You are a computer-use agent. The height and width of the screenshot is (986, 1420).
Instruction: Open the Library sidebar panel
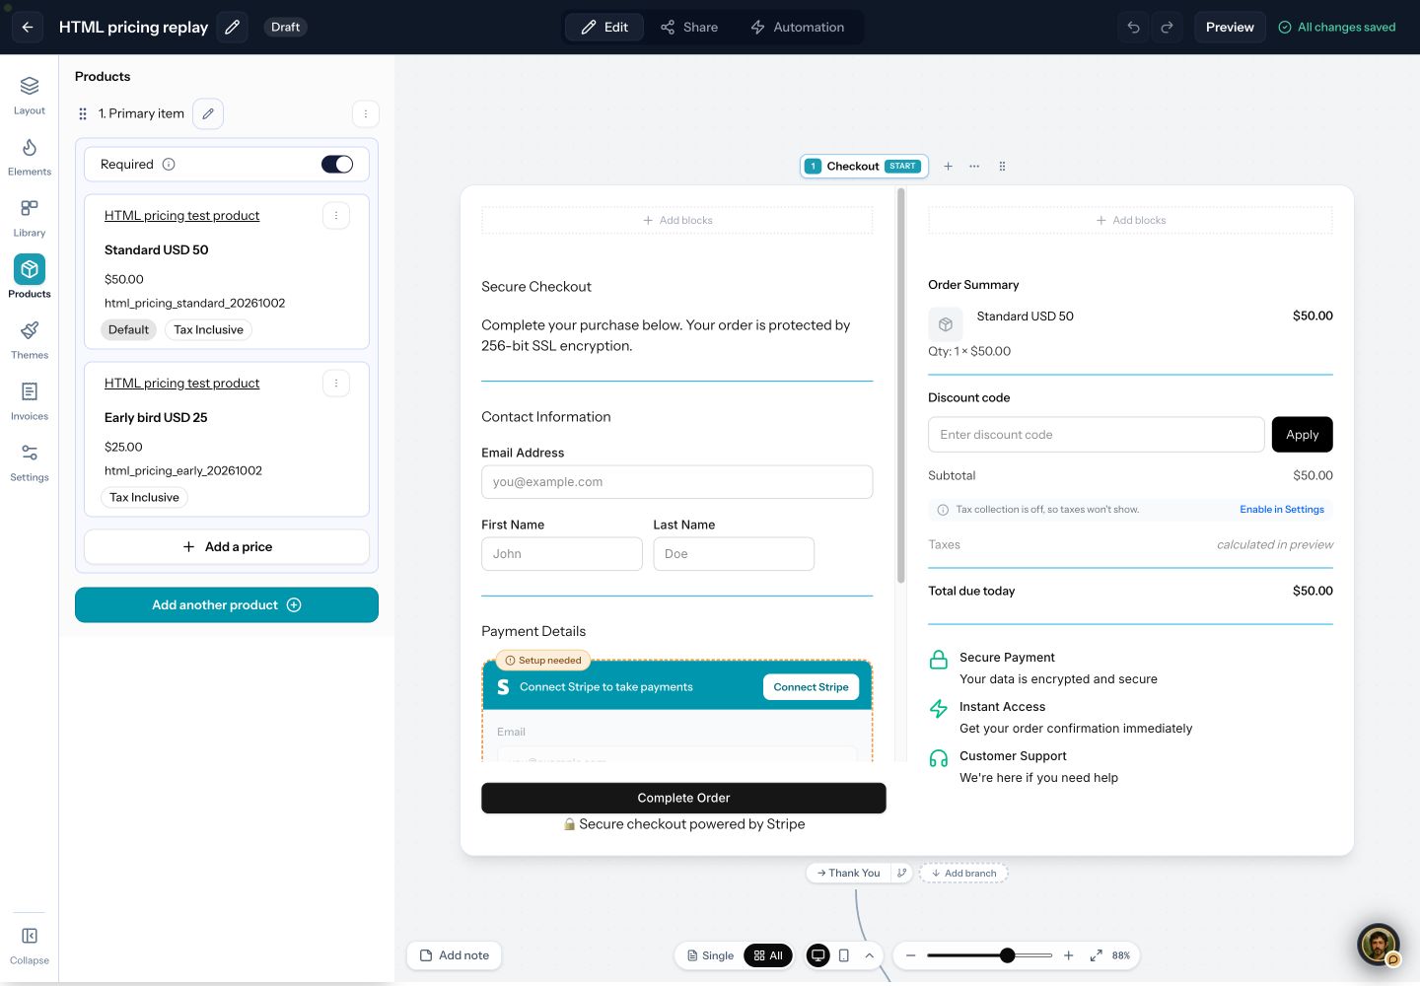coord(30,218)
